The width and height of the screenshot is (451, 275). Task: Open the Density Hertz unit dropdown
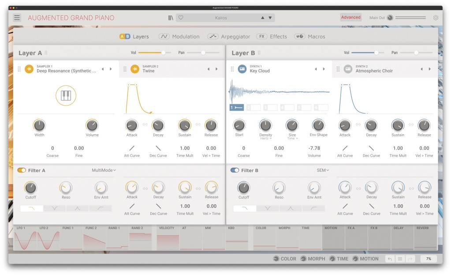[x=265, y=139]
